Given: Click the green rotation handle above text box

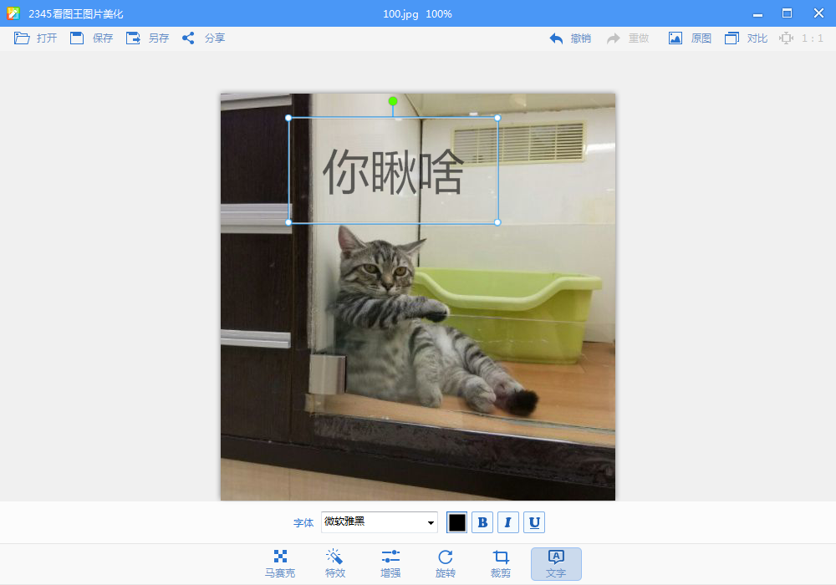Looking at the screenshot, I should (x=393, y=101).
